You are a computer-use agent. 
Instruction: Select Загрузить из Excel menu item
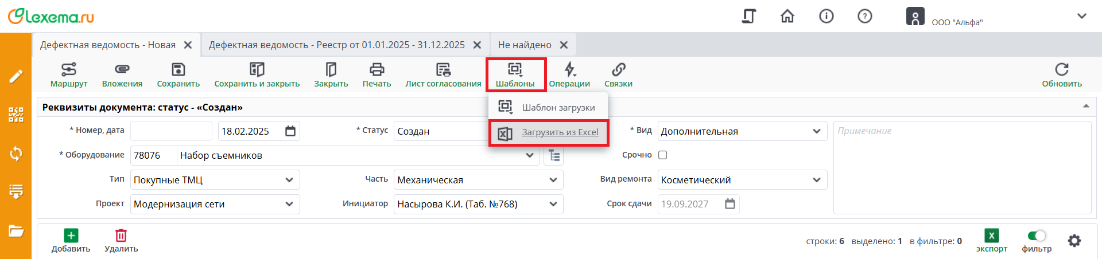coord(560,132)
